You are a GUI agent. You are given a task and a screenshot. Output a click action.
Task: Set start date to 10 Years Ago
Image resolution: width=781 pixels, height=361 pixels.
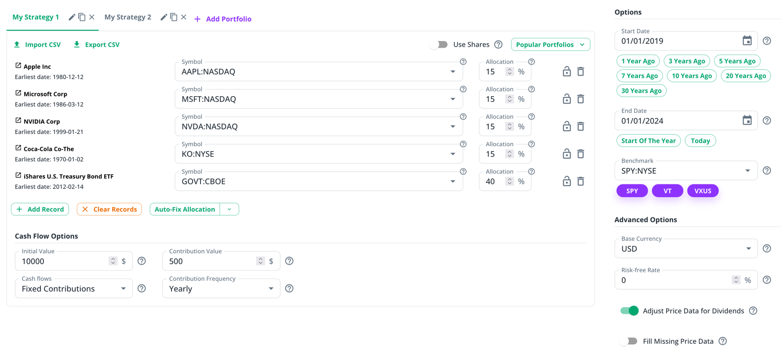coord(692,76)
